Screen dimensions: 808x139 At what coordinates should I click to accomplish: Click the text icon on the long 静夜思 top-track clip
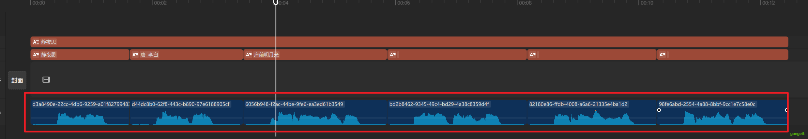tap(36, 42)
